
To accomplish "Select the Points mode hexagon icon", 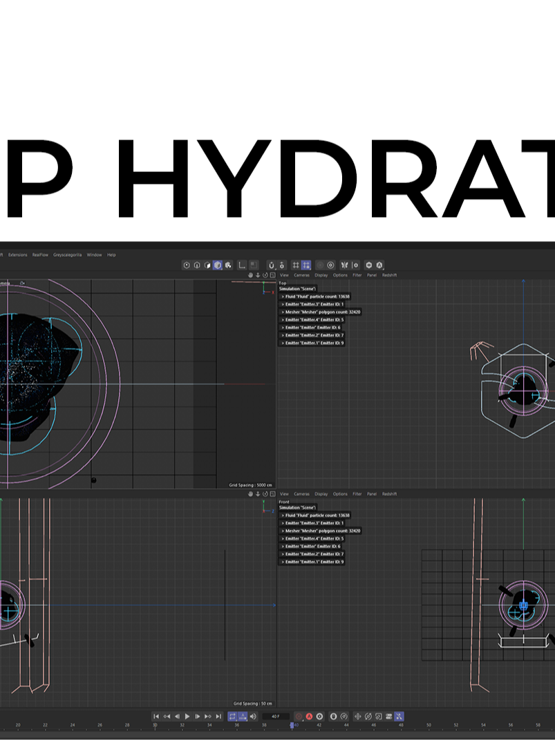I will click(x=187, y=265).
